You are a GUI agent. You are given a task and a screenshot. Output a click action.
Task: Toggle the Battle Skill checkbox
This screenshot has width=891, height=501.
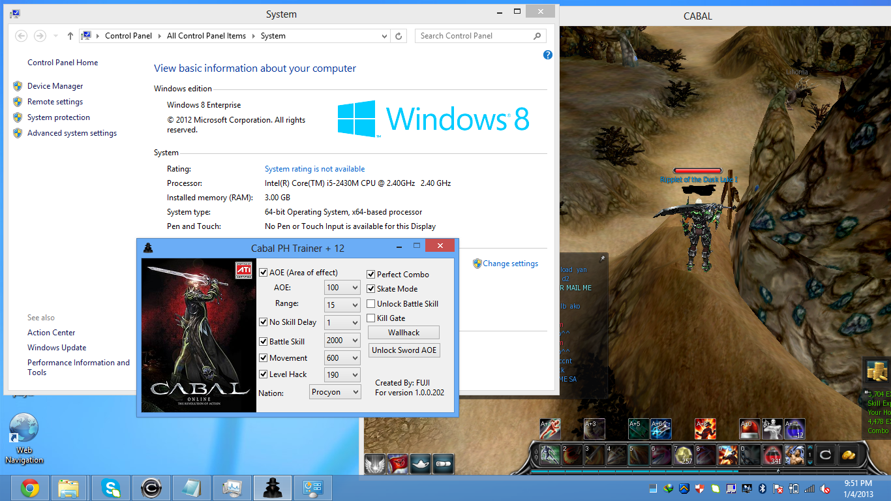coord(264,341)
